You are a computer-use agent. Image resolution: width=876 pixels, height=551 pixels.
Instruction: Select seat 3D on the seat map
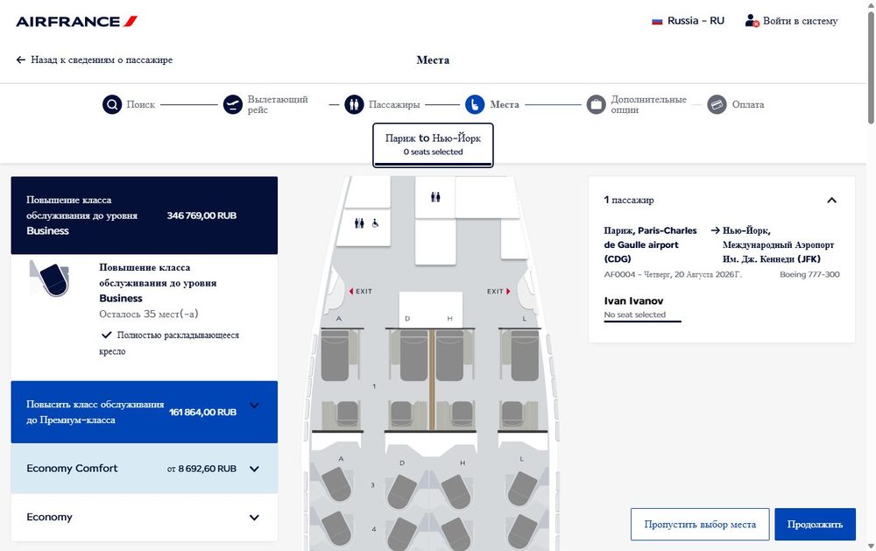(402, 491)
